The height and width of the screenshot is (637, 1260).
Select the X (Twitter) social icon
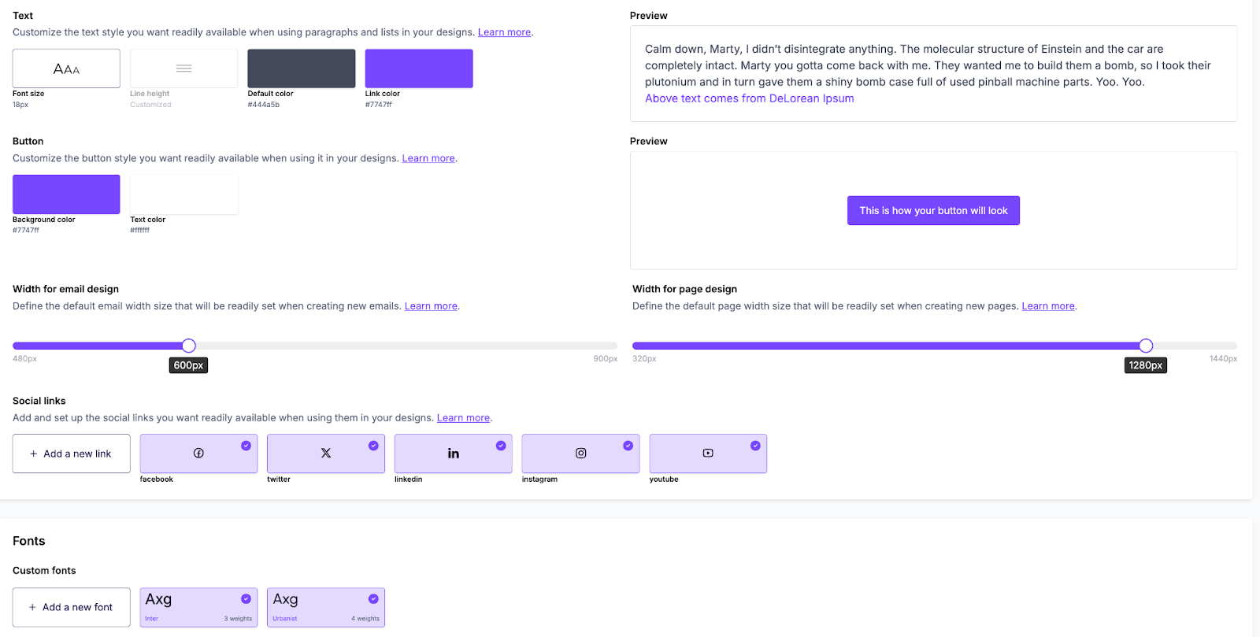(x=326, y=454)
